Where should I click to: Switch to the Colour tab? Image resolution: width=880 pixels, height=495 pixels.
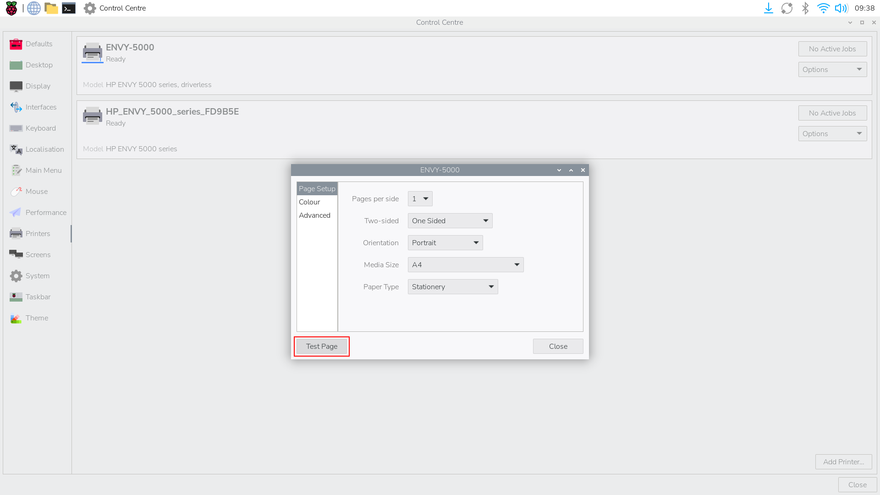tap(317, 202)
